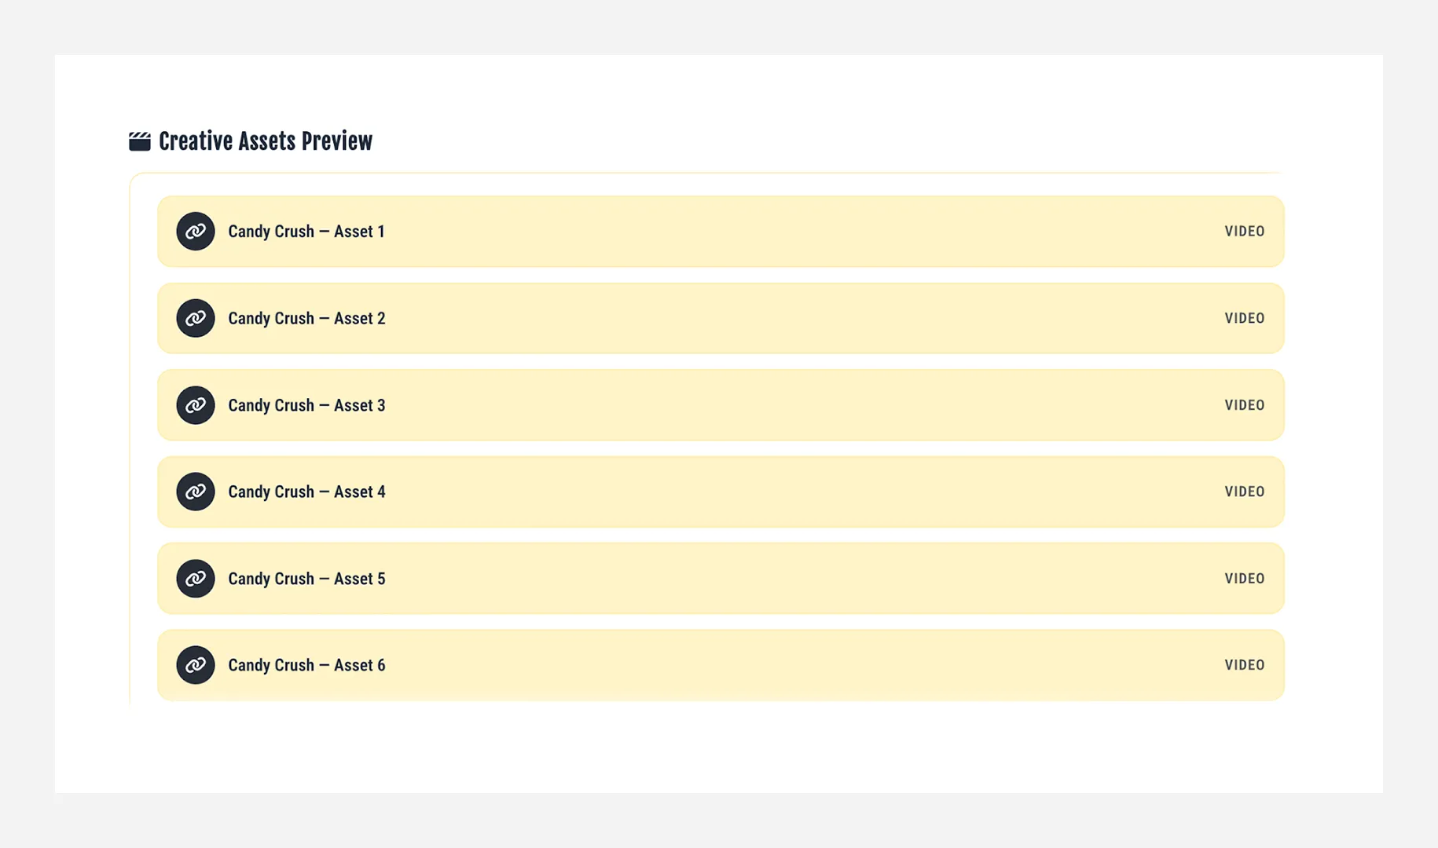Click the Asset 5 yellow row card
1438x848 pixels.
coord(719,578)
